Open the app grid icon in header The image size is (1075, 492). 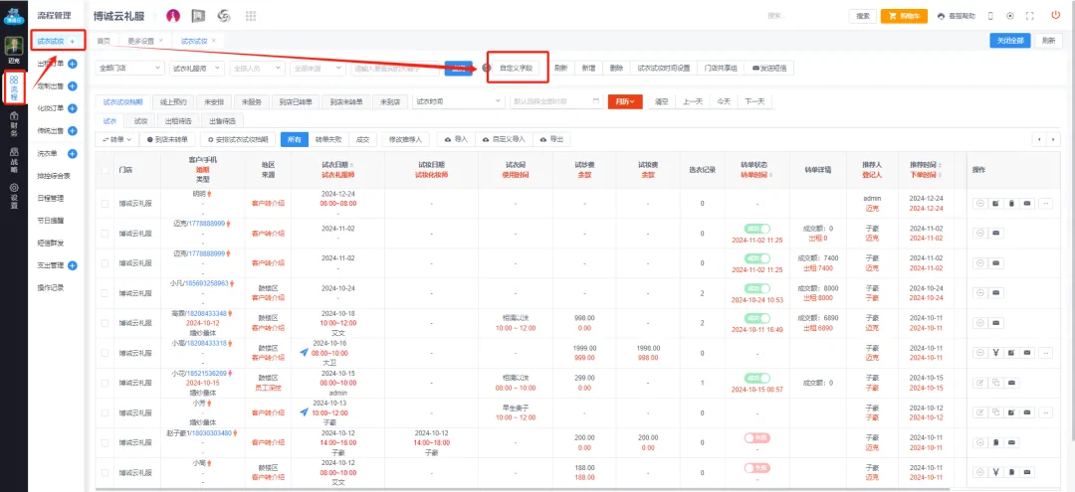pos(250,16)
